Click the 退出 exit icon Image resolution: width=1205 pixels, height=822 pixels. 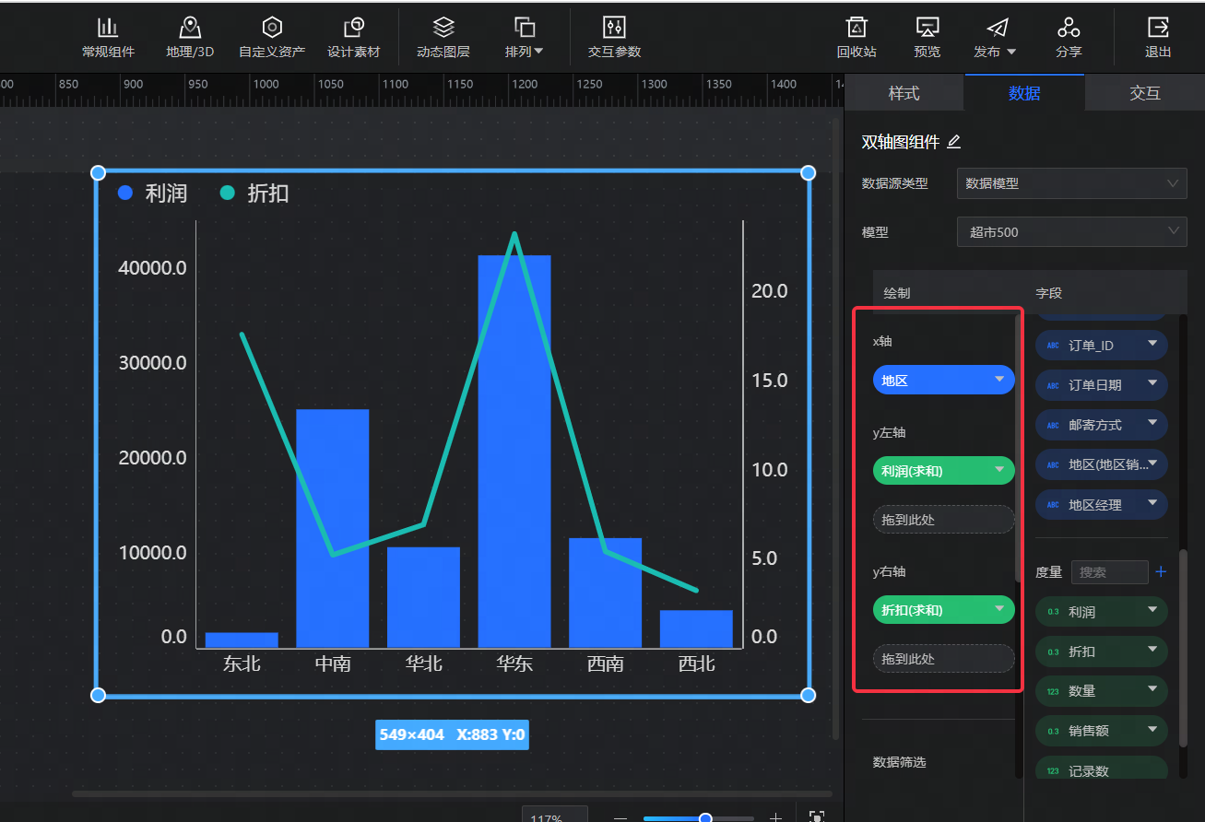[x=1158, y=28]
